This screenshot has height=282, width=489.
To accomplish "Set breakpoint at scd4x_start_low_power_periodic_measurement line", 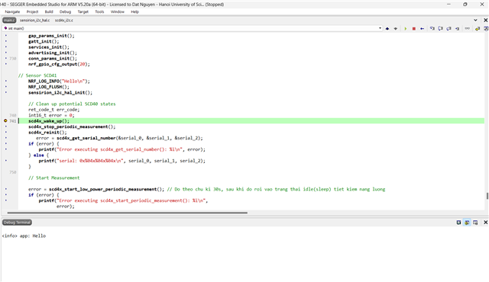I will [5, 189].
